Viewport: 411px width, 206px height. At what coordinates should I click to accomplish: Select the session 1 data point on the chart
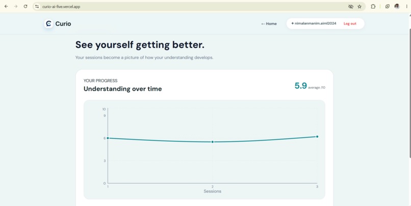(x=108, y=138)
